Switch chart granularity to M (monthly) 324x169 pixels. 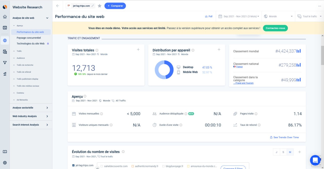290,152
